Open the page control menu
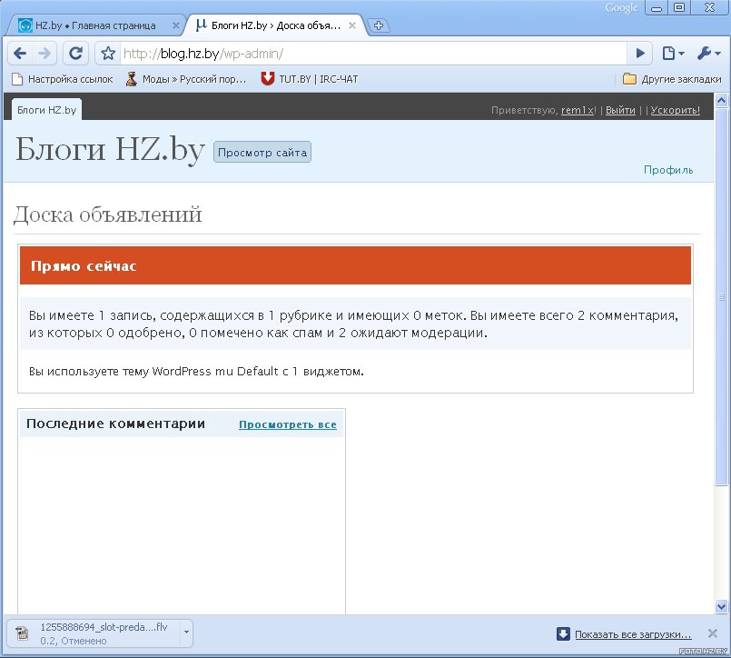Viewport: 731px width, 658px height. pyautogui.click(x=673, y=54)
